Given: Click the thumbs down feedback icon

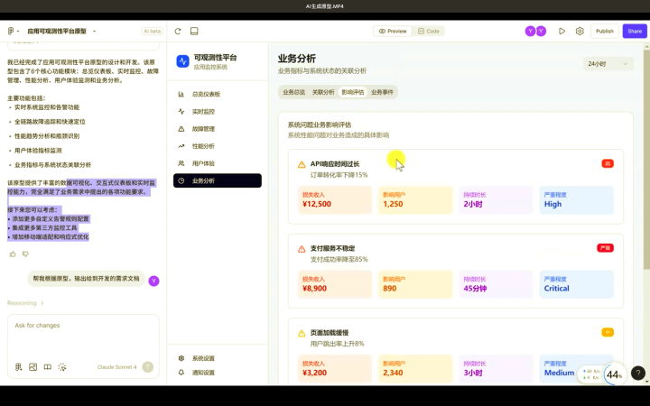Looking at the screenshot, I should tap(25, 254).
